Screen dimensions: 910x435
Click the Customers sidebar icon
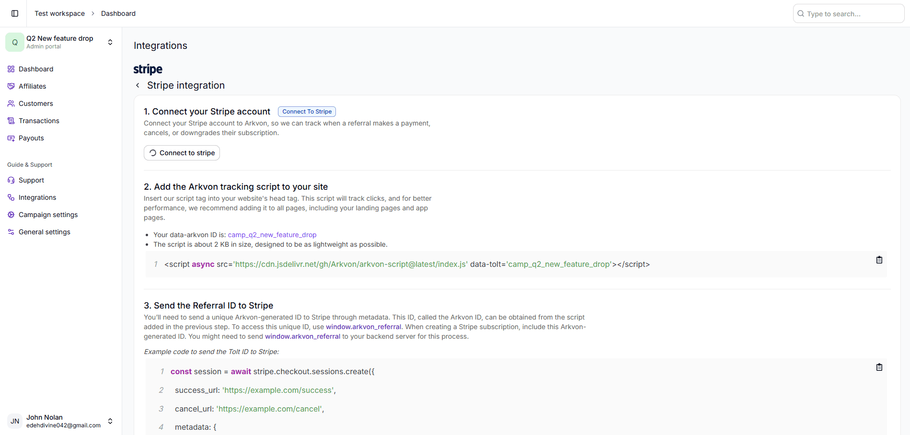(11, 103)
